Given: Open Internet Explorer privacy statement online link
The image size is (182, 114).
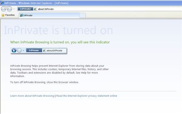Looking at the screenshot, I should point(87,96).
